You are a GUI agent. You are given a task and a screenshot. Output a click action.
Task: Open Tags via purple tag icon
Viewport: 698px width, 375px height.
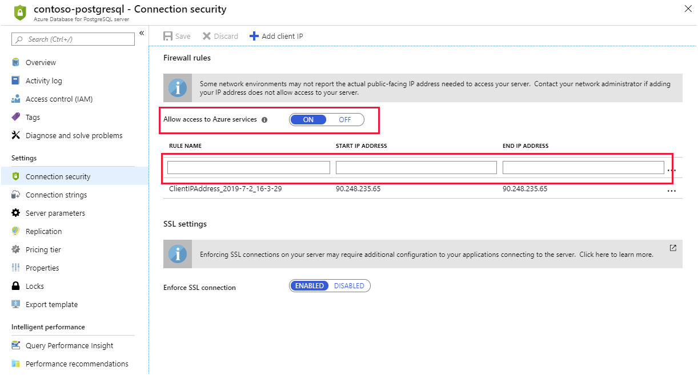pos(16,117)
